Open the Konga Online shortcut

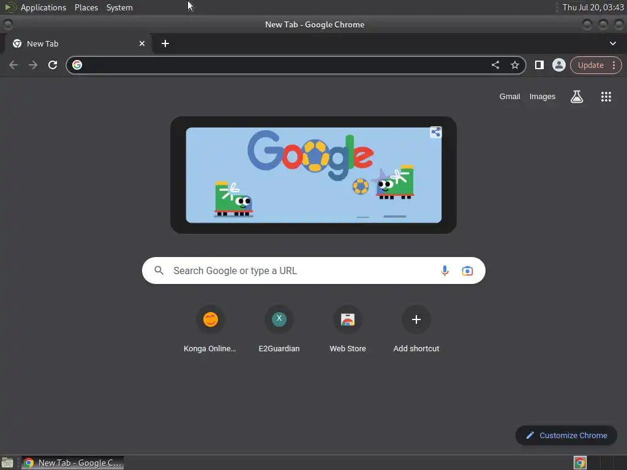click(210, 329)
